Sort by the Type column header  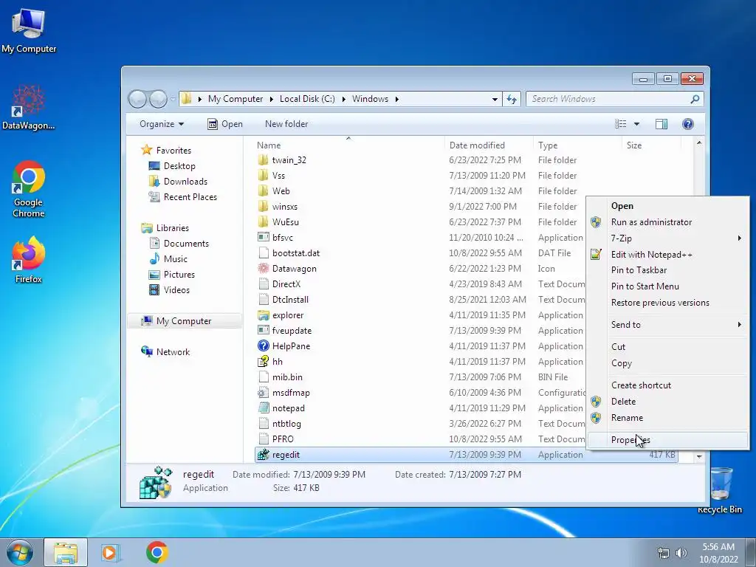pos(577,145)
